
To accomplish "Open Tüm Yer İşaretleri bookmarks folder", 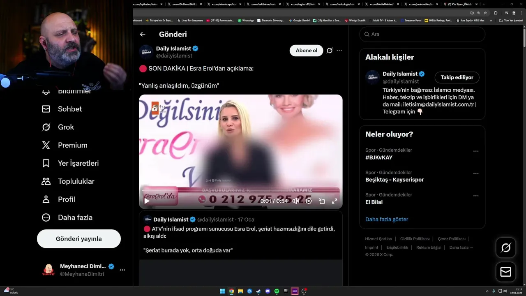I will coord(511,20).
